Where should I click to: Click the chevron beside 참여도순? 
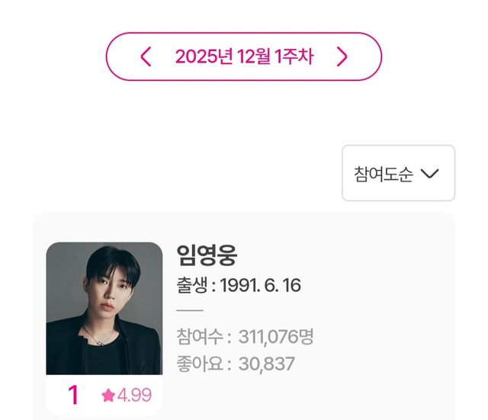click(430, 174)
